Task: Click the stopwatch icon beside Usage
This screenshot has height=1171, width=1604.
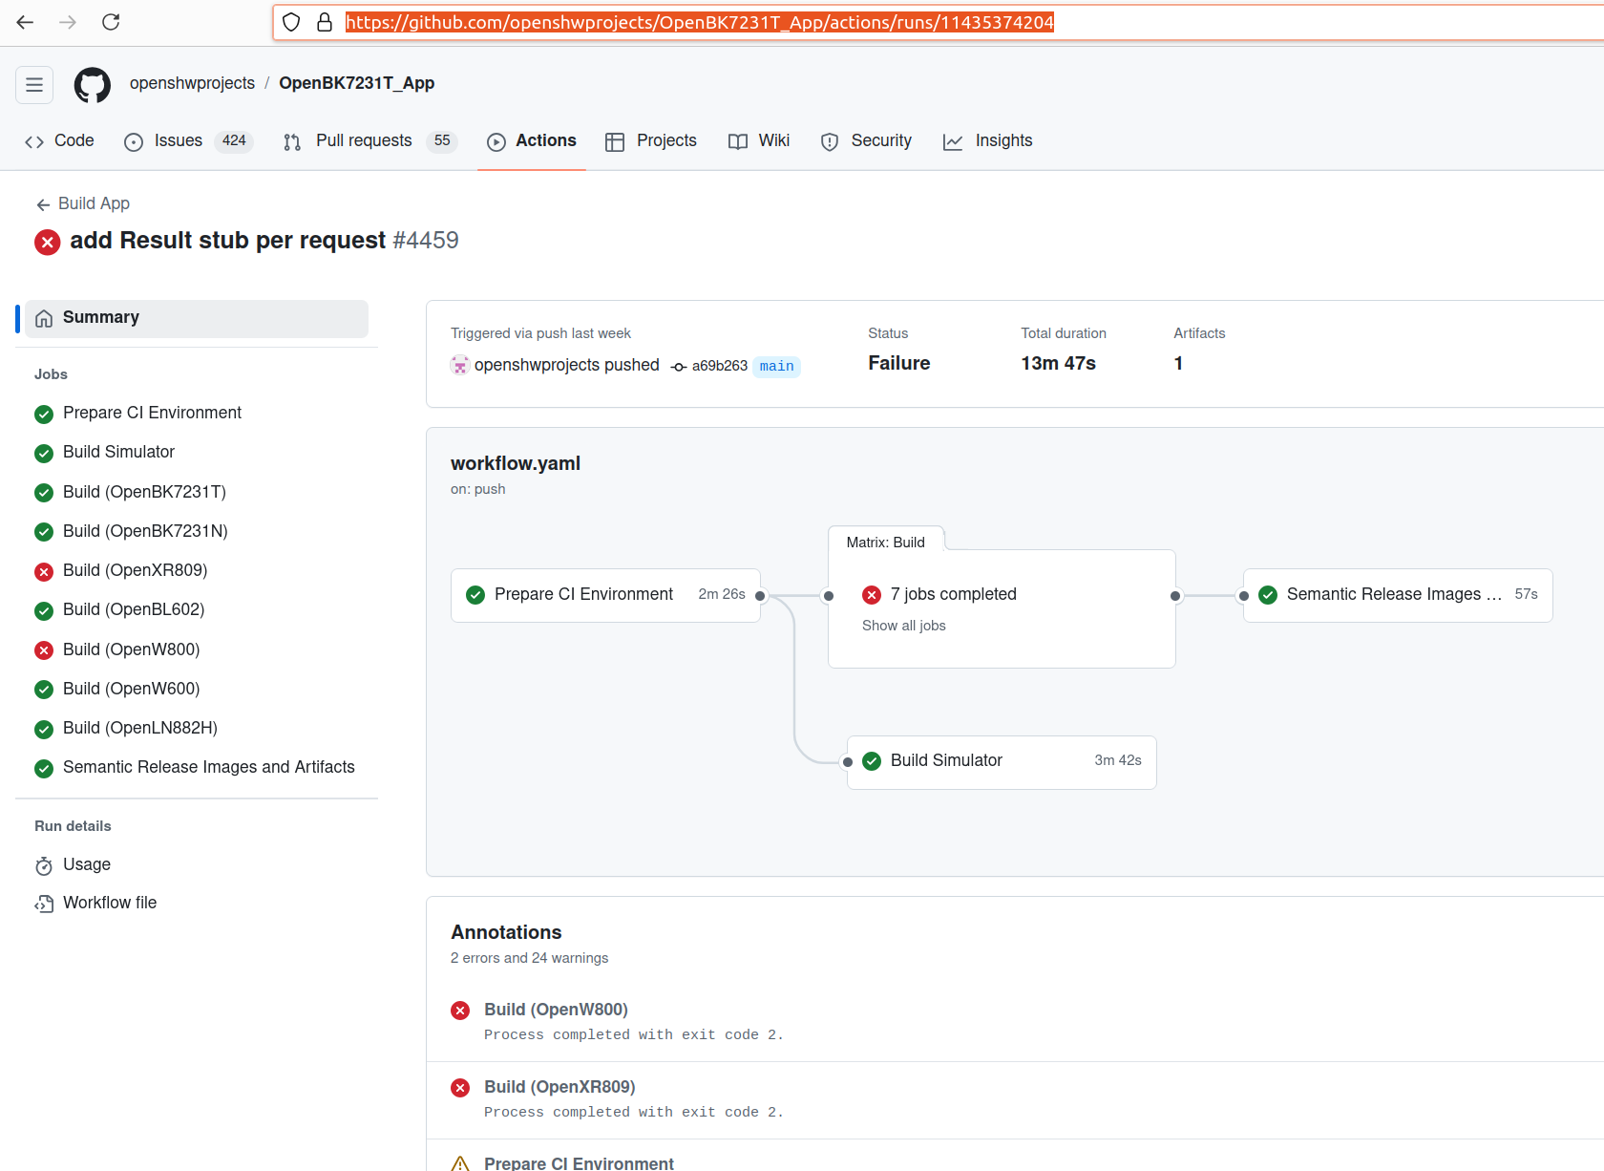Action: click(44, 865)
